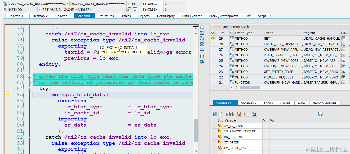
Task: Open tool services icon beside the editor
Action: [x=202, y=62]
